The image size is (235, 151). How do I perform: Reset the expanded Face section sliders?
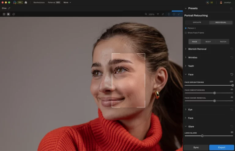coord(232,74)
